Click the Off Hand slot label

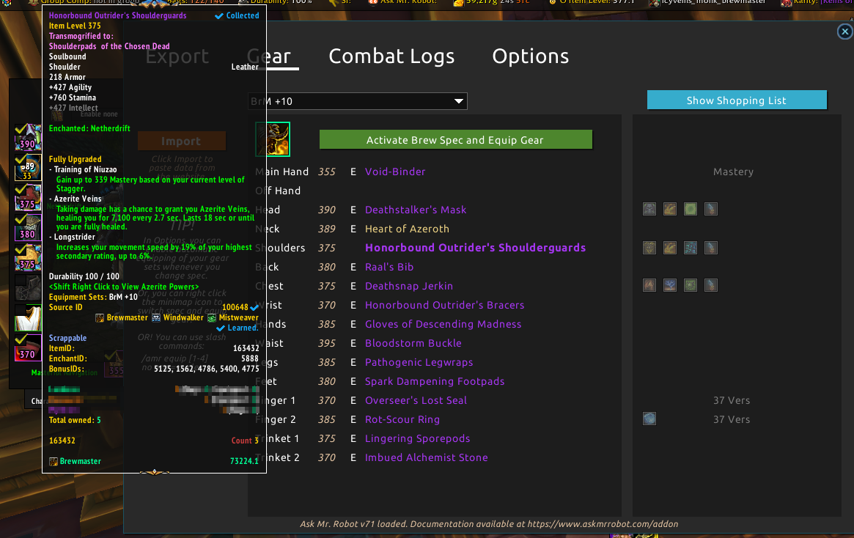click(x=278, y=191)
